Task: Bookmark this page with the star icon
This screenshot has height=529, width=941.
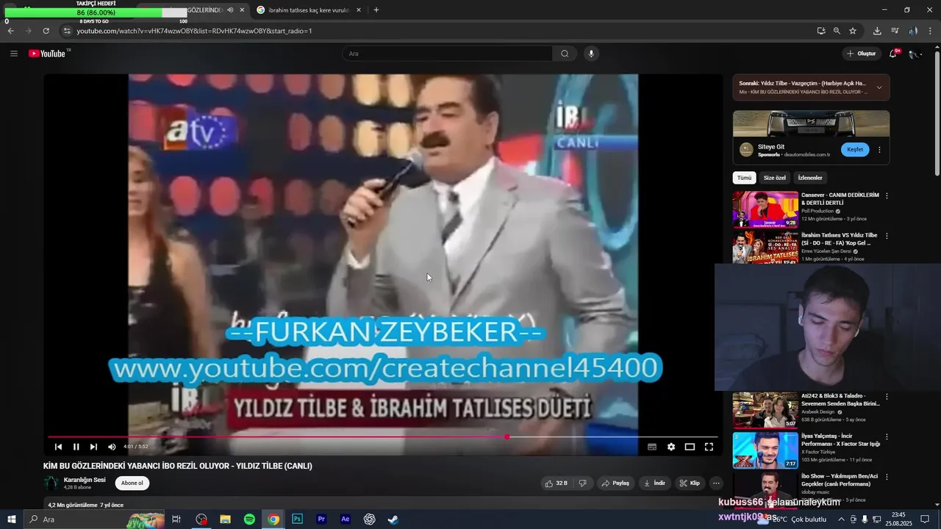Action: click(853, 31)
